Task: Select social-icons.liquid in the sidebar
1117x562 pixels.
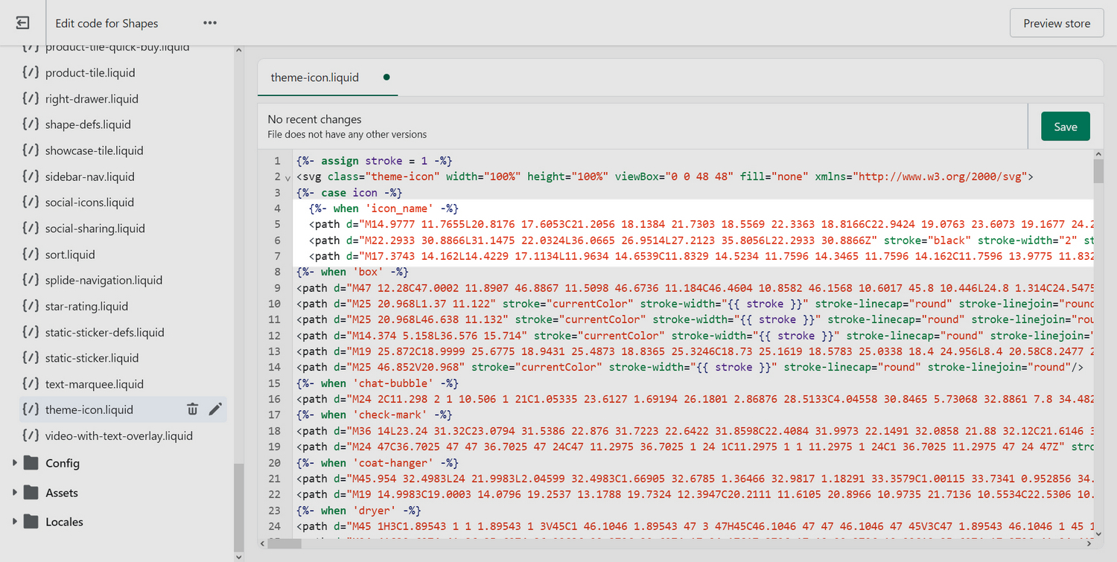Action: tap(89, 202)
